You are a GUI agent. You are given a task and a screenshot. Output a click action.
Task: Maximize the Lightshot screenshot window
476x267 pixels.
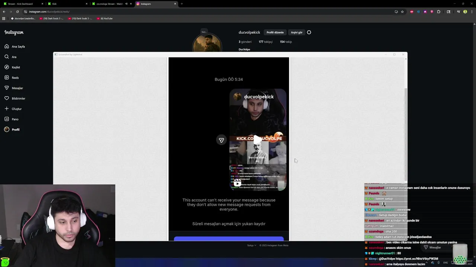(x=394, y=55)
